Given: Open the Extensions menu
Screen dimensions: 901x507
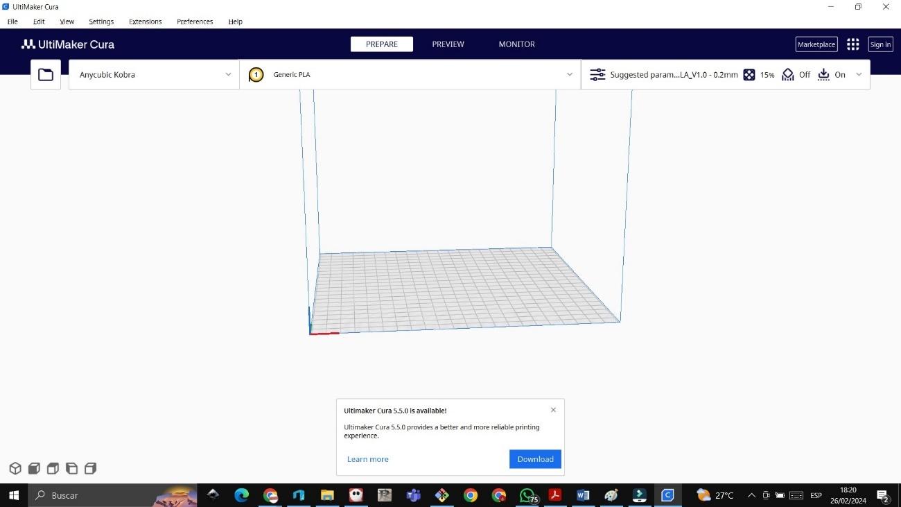Looking at the screenshot, I should [x=145, y=22].
